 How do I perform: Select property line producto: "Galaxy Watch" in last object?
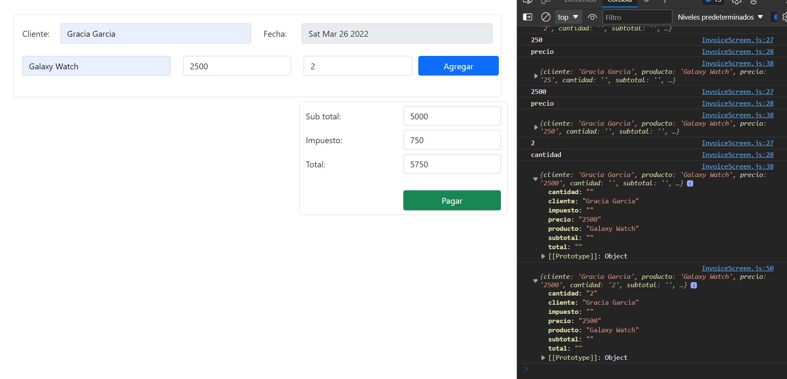tap(593, 330)
